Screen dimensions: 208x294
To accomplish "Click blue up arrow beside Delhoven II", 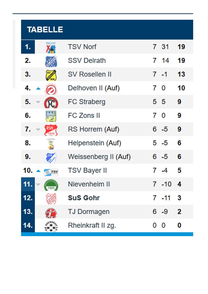I will point(38,88).
